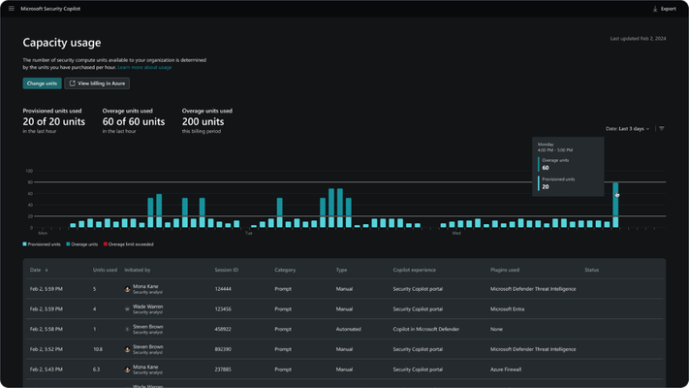Click Mona Kane's avatar in session 237885
The image size is (689, 388).
coord(127,370)
